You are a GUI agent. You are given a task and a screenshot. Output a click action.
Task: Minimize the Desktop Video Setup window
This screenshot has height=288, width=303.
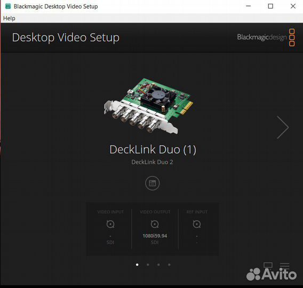tap(248, 6)
